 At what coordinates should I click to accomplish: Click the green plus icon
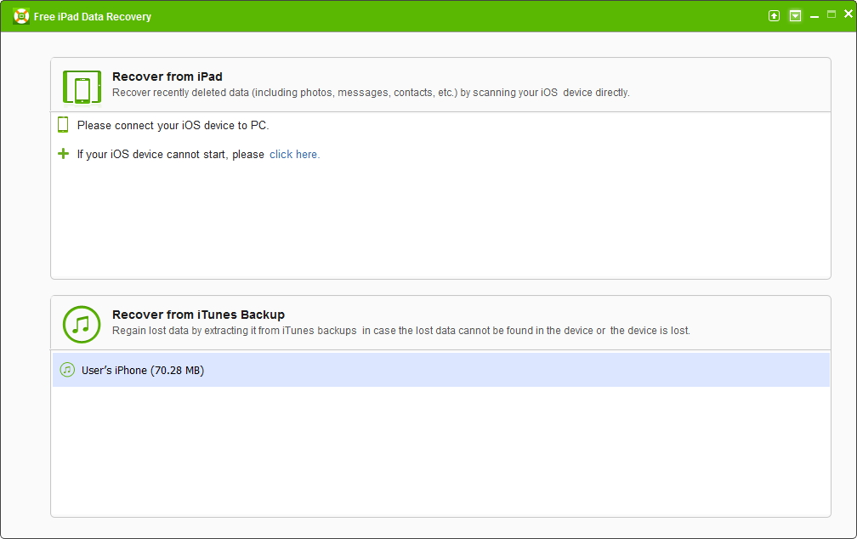coord(63,154)
